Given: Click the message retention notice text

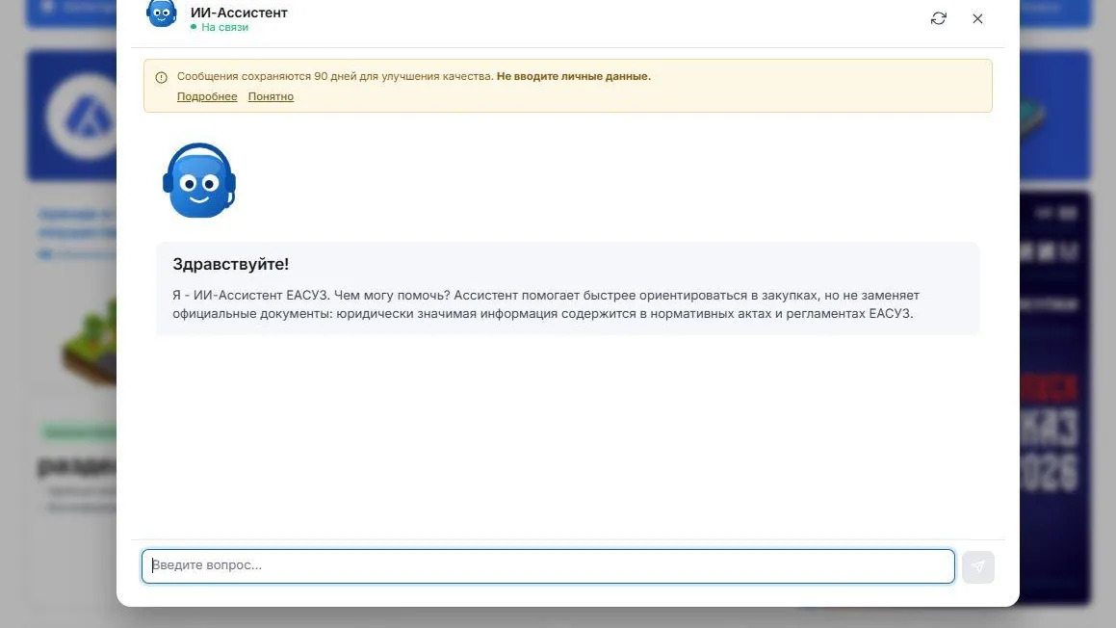Looking at the screenshot, I should pyautogui.click(x=335, y=76).
